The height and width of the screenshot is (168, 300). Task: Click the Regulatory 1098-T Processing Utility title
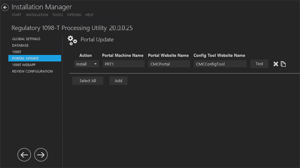(72, 28)
